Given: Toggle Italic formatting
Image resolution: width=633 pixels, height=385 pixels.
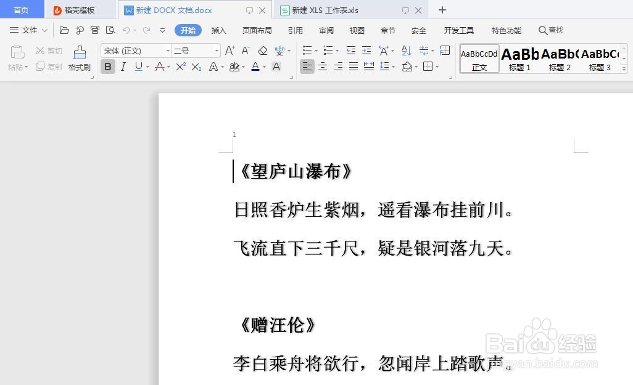Looking at the screenshot, I should tap(123, 67).
